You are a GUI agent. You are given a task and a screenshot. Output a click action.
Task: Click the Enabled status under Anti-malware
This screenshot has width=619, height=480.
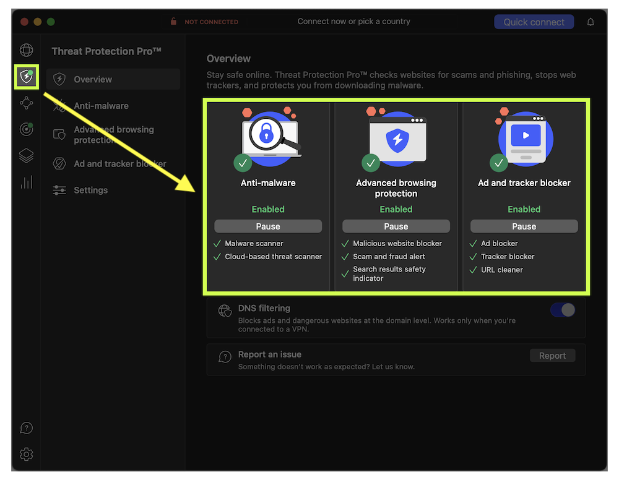[268, 209]
